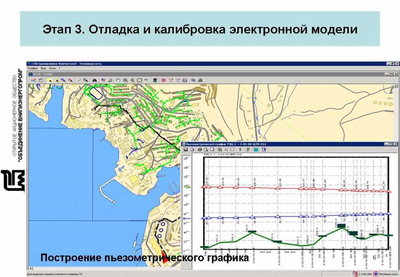400x277 pixels.
Task: Toggle the red eye visibility icon
Action: pos(164,80)
